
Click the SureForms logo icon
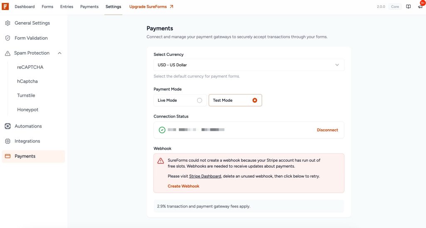(x=5, y=7)
